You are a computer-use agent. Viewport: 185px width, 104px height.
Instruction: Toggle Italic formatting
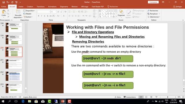coord(42,16)
